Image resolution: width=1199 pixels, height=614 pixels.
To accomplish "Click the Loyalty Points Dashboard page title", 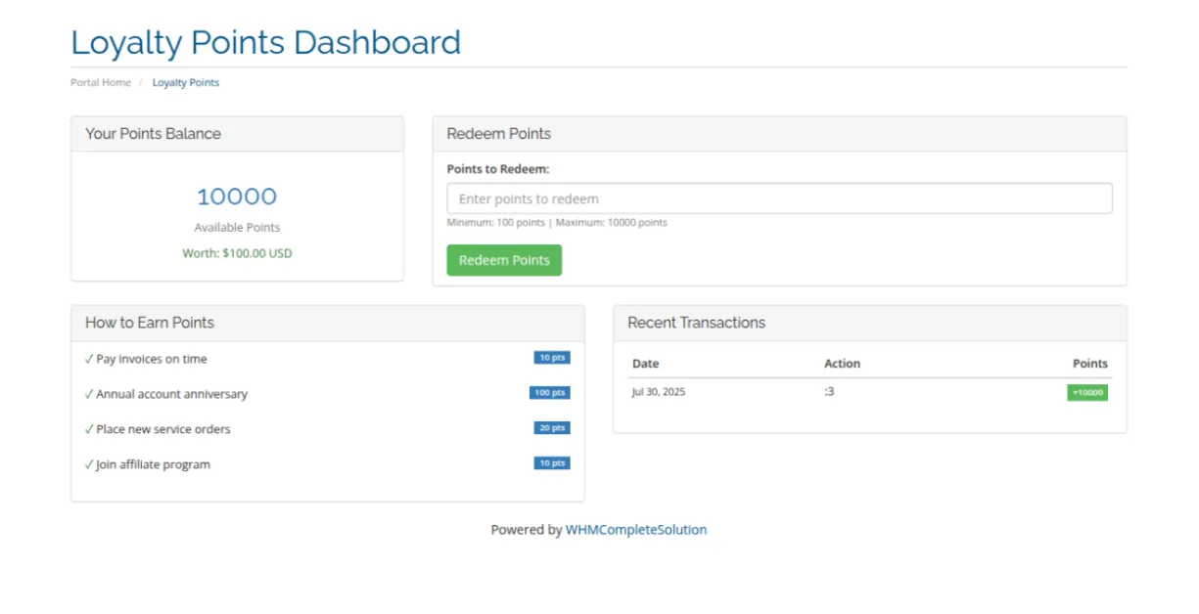I will (x=266, y=43).
